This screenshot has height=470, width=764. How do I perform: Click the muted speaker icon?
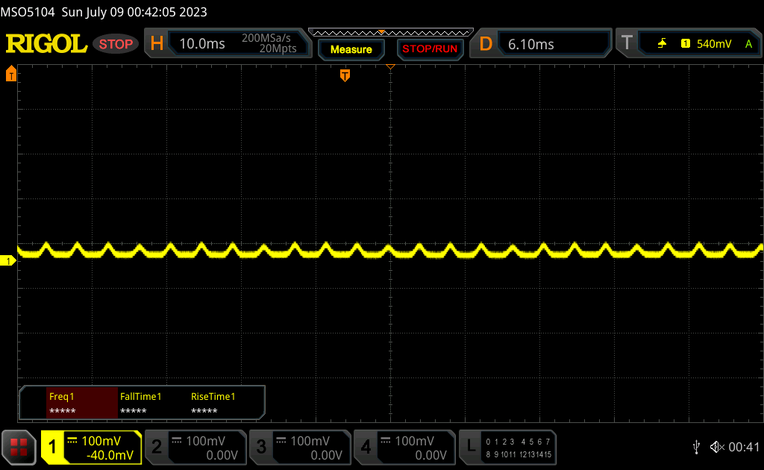click(x=717, y=447)
